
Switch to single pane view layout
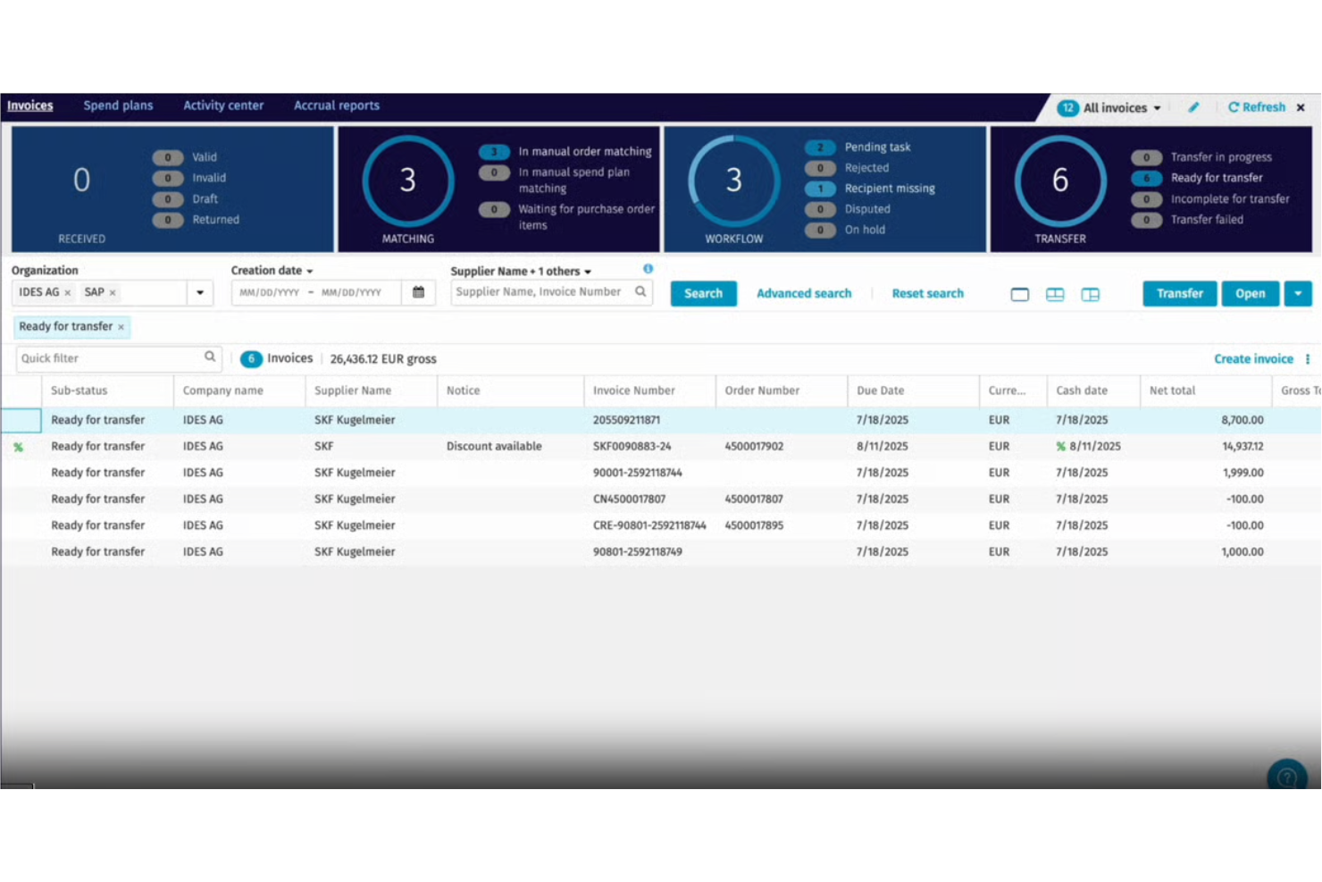(1020, 294)
